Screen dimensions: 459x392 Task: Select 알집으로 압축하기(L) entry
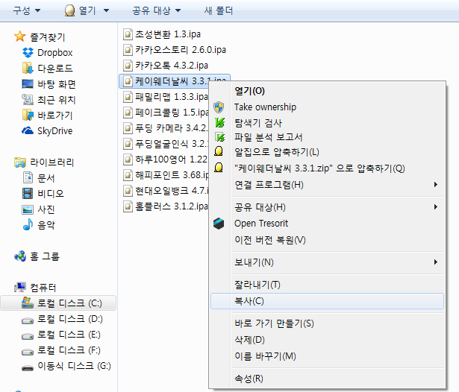coord(327,152)
